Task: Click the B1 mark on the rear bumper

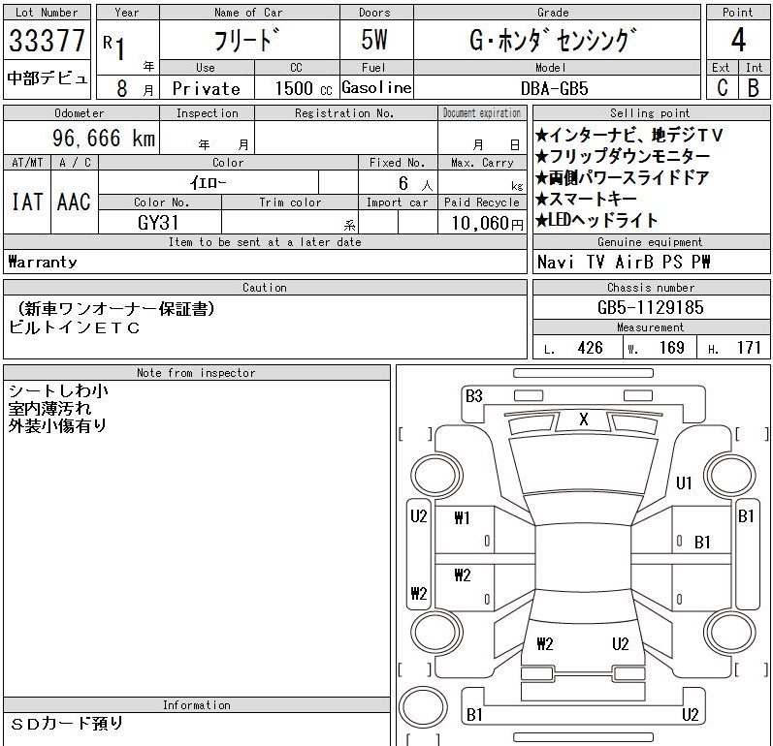Action: point(474,714)
